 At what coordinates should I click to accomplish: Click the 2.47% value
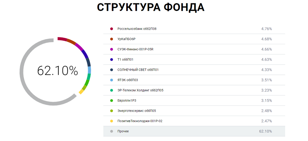coord(266,121)
